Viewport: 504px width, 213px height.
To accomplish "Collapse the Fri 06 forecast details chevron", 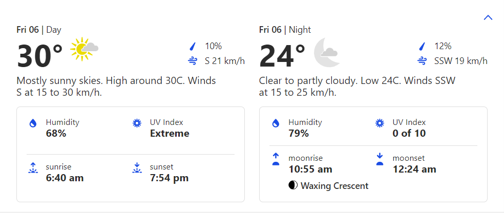I will coord(488,17).
